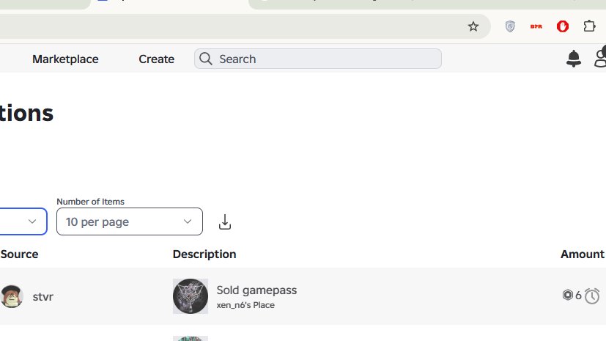Click the pending clock icon beside amount
The width and height of the screenshot is (606, 341).
(x=591, y=296)
